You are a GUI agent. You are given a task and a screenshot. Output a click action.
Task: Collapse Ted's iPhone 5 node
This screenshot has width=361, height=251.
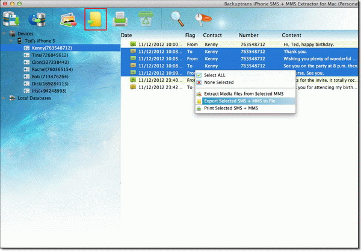click(11, 41)
